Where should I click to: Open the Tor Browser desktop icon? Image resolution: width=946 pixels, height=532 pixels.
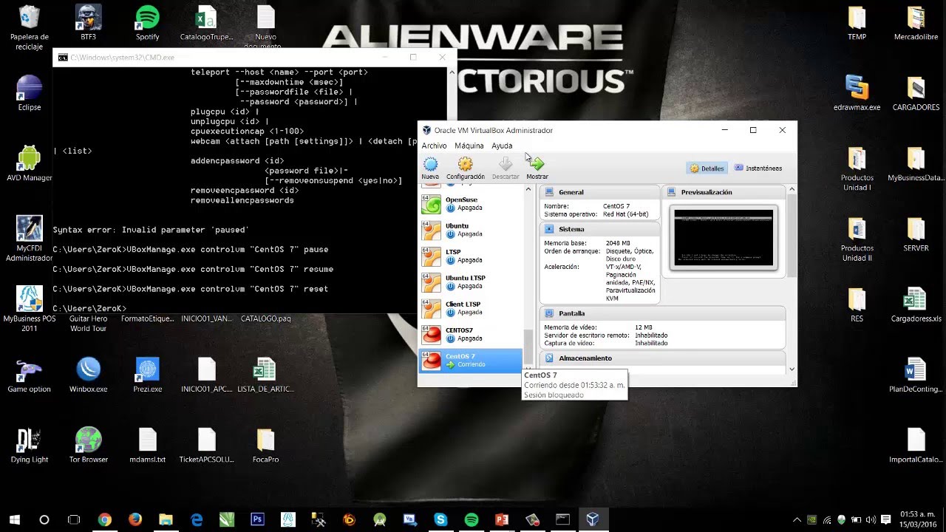(88, 446)
